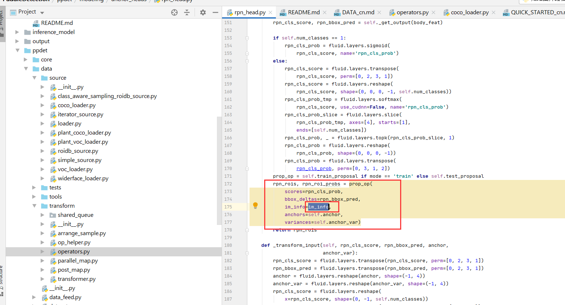Select coco_loader.py in the tree
This screenshot has width=565, height=305.
(77, 105)
